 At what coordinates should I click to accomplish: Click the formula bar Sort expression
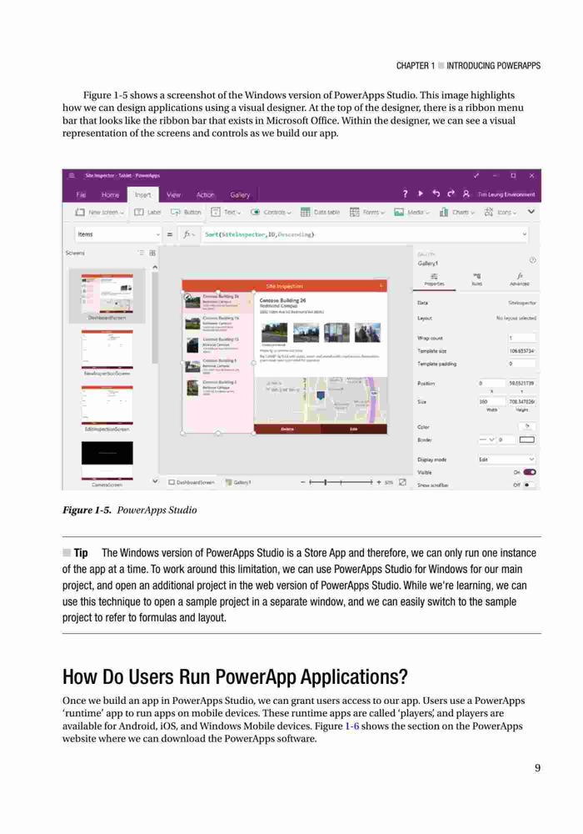pos(260,234)
